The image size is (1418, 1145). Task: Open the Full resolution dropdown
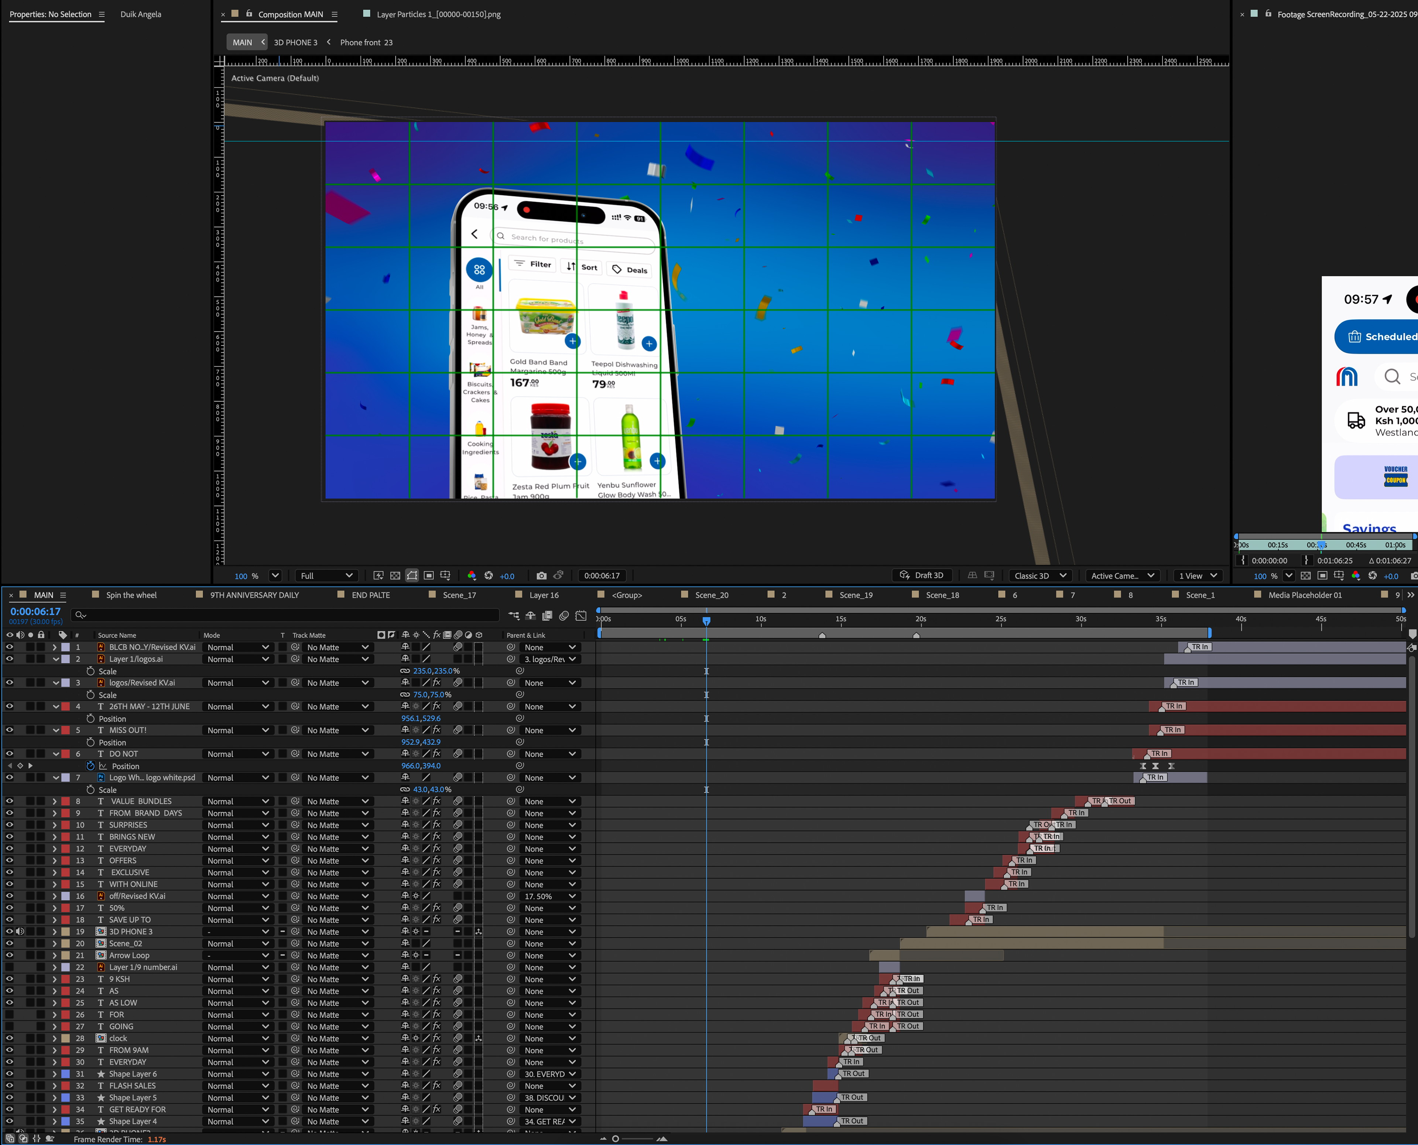[326, 576]
